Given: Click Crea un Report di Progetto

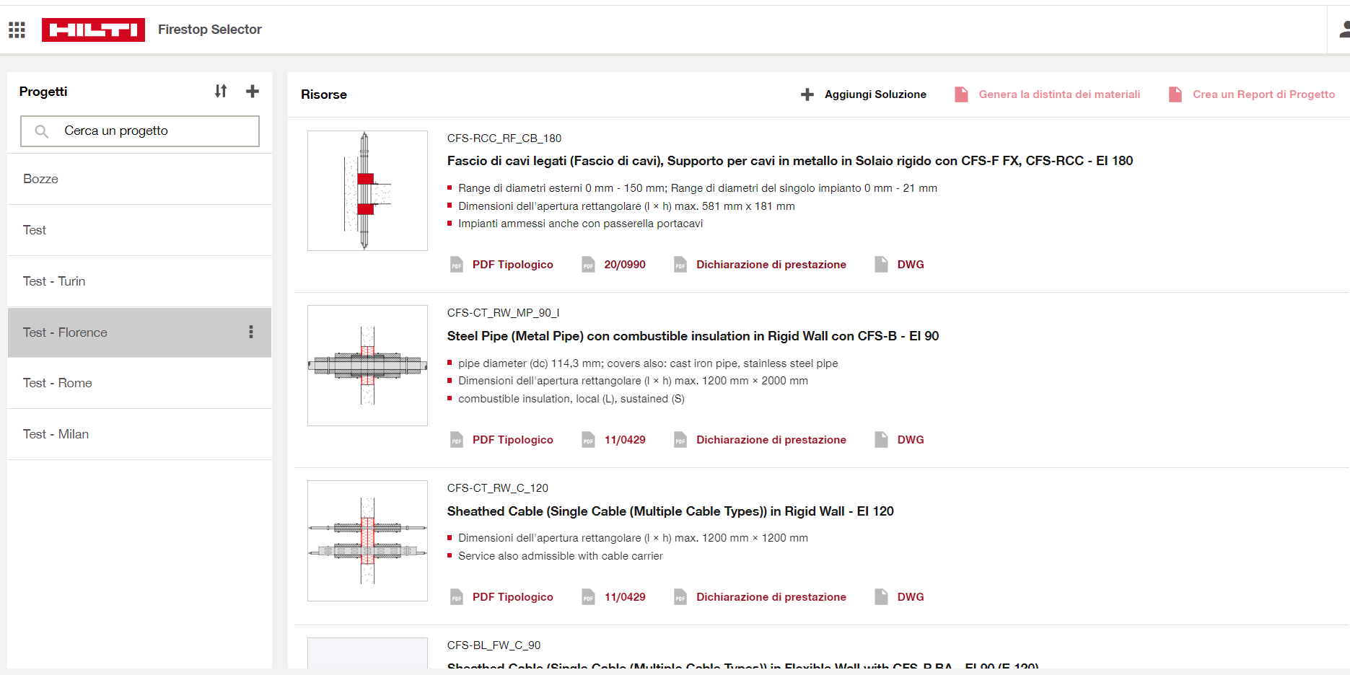Looking at the screenshot, I should (1263, 94).
